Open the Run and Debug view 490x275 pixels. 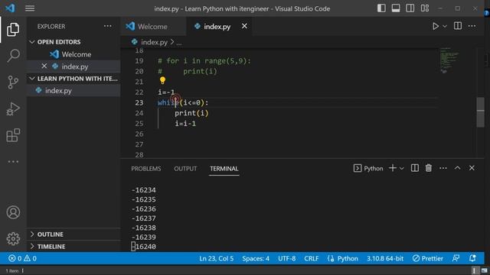coord(13,108)
